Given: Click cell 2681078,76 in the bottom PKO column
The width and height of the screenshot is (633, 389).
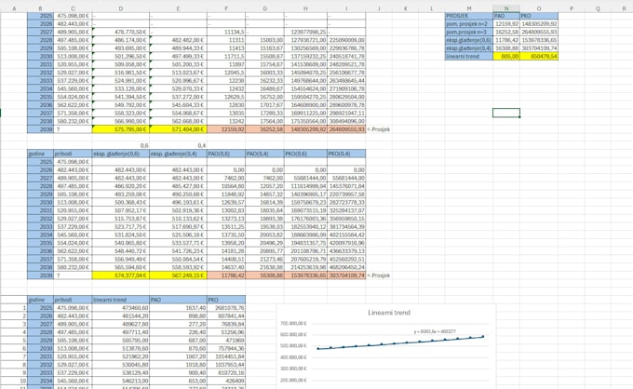Looking at the screenshot, I should [226, 308].
